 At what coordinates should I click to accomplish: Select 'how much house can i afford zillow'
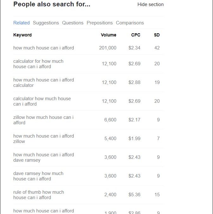coord(44,139)
